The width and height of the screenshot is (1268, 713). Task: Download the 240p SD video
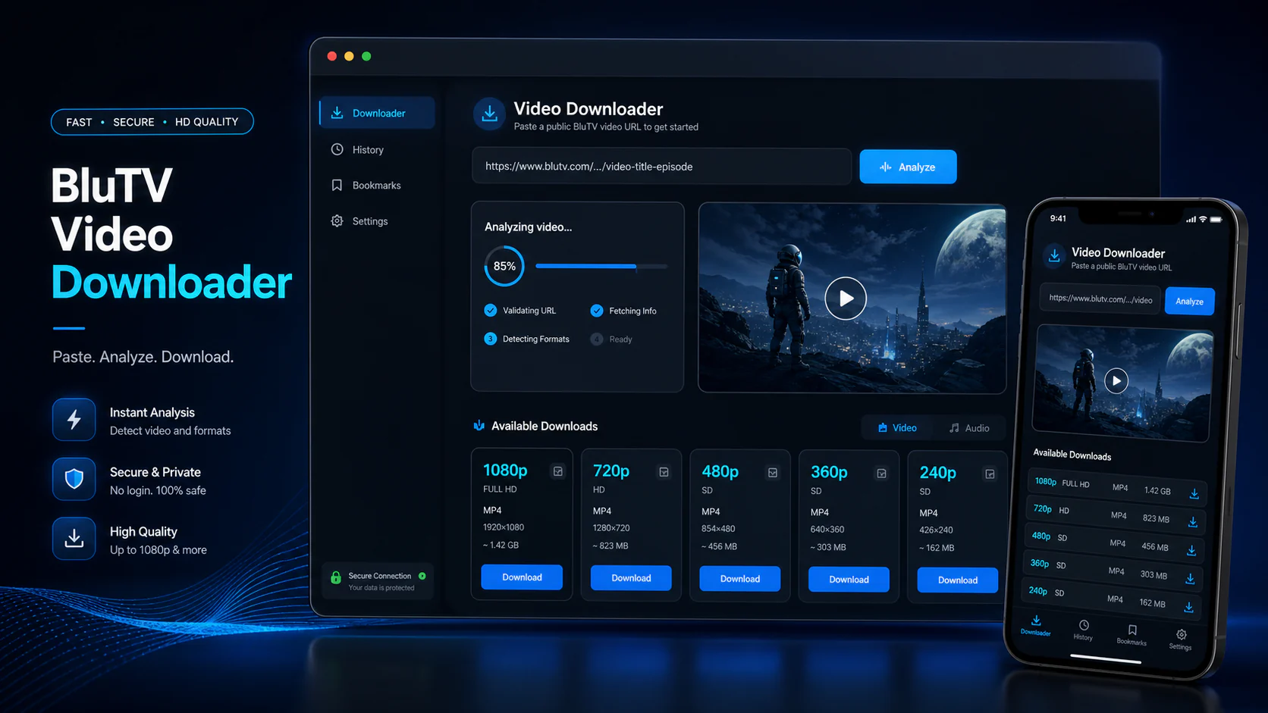(x=958, y=580)
